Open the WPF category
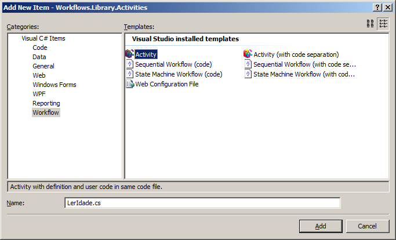The width and height of the screenshot is (396, 240). 39,94
